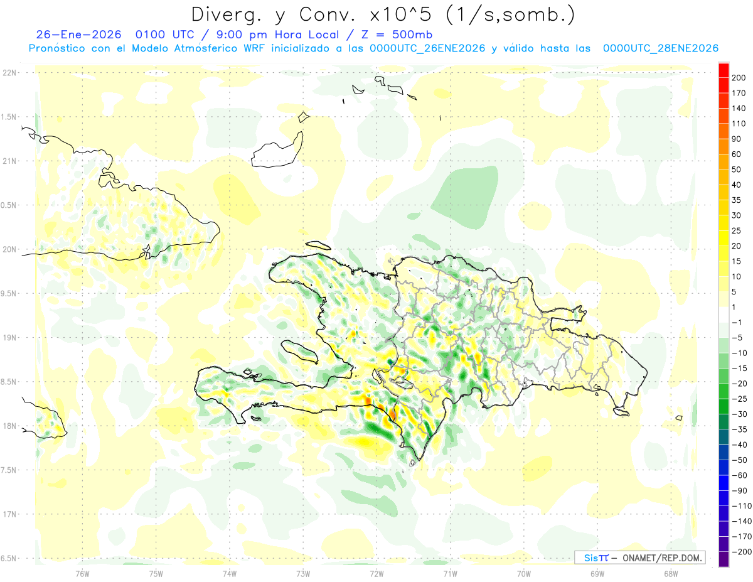This screenshot has height=582, width=753.
Task: Click the color bar label "90"
Action: pos(737,139)
